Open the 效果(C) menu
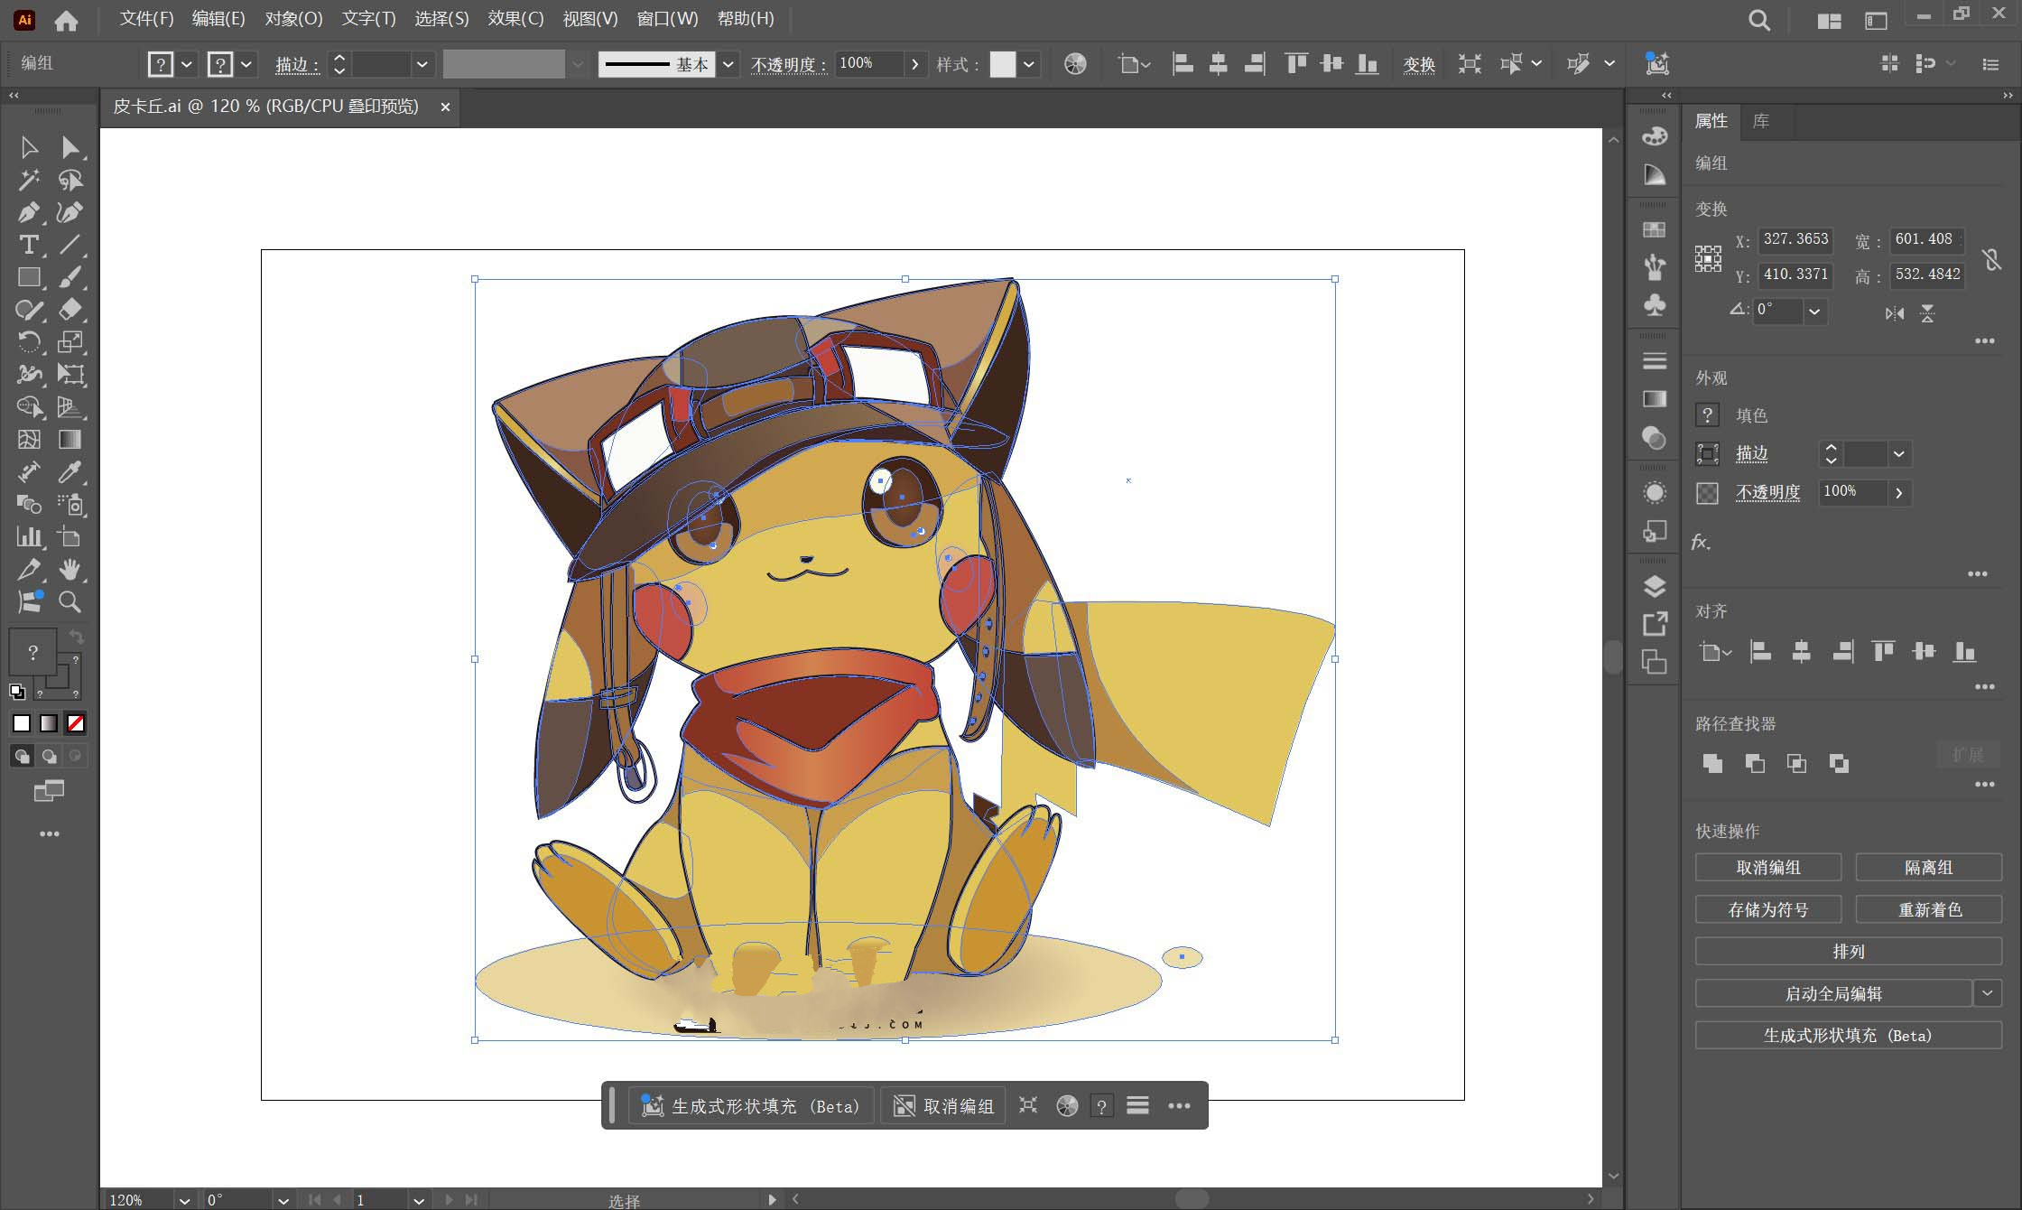This screenshot has width=2022, height=1210. click(515, 18)
